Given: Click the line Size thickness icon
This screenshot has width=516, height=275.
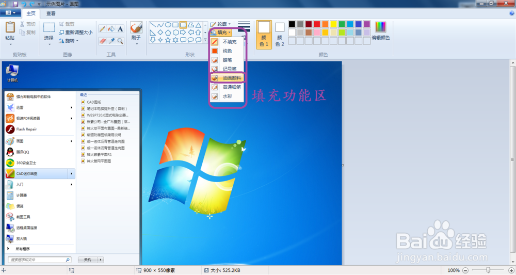Looking at the screenshot, I should tap(244, 27).
